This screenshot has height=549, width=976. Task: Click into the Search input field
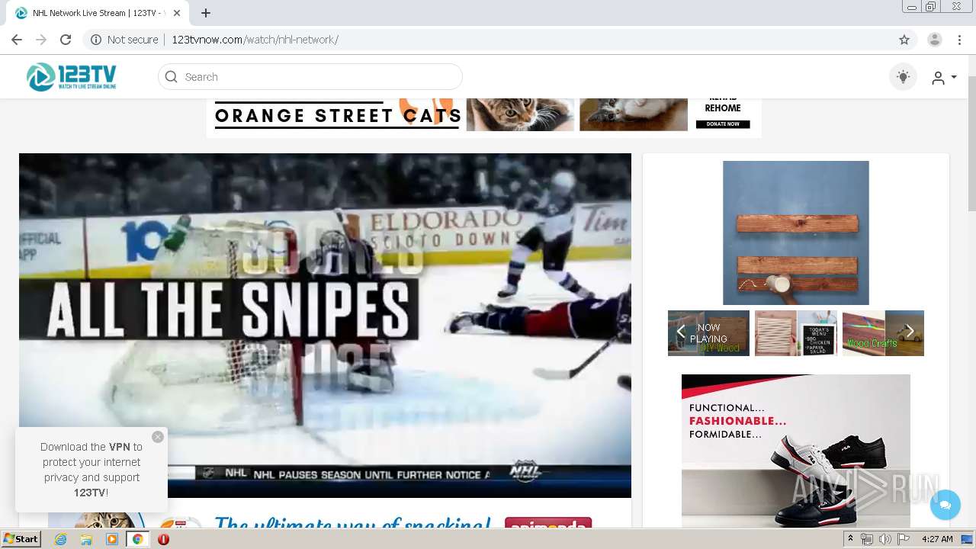pyautogui.click(x=310, y=76)
